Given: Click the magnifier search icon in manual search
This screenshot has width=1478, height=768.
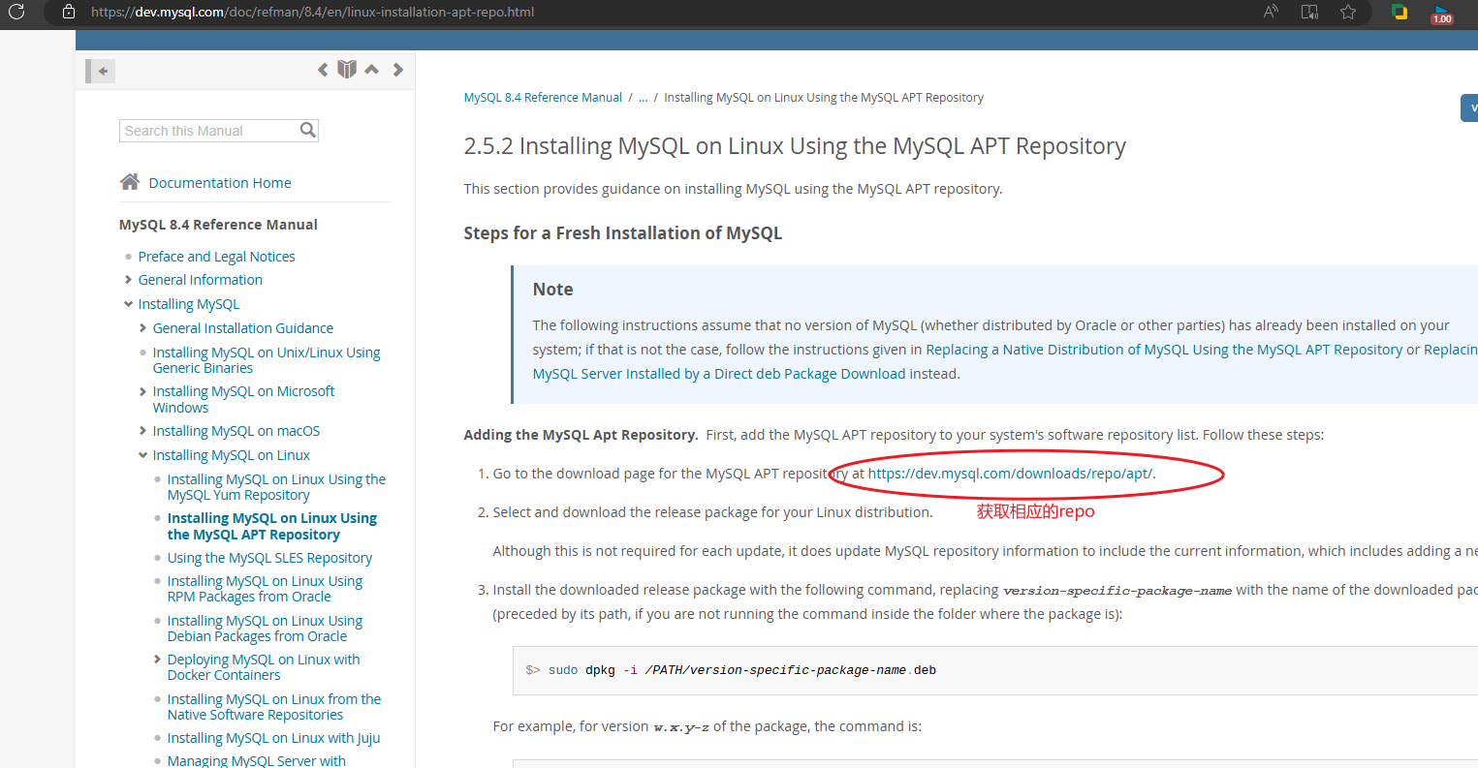Looking at the screenshot, I should tap(308, 130).
